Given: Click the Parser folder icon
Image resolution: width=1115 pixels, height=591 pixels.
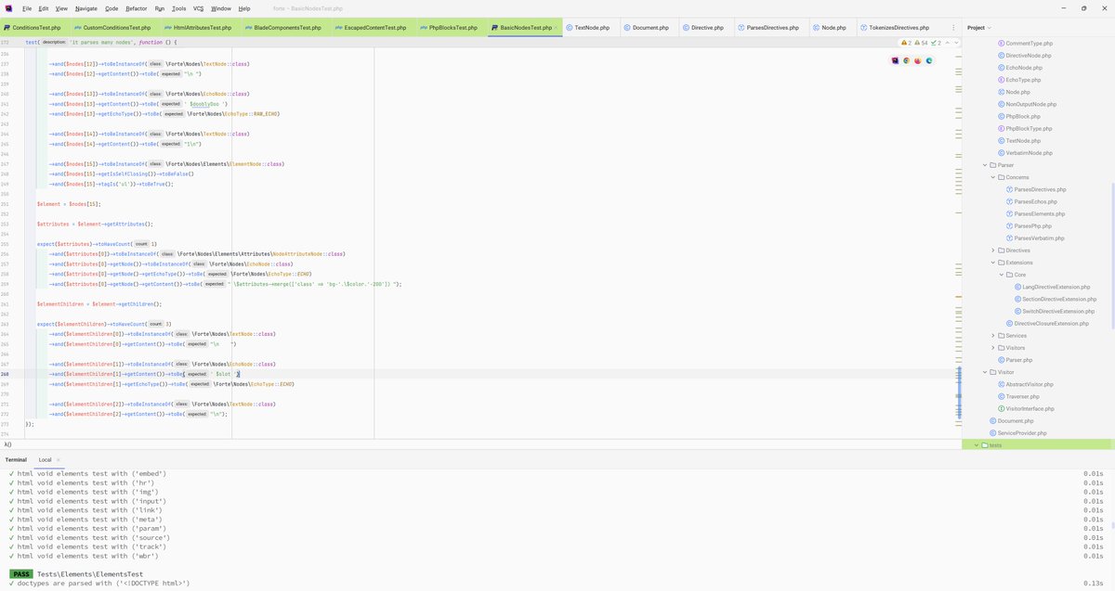Looking at the screenshot, I should click(x=992, y=165).
